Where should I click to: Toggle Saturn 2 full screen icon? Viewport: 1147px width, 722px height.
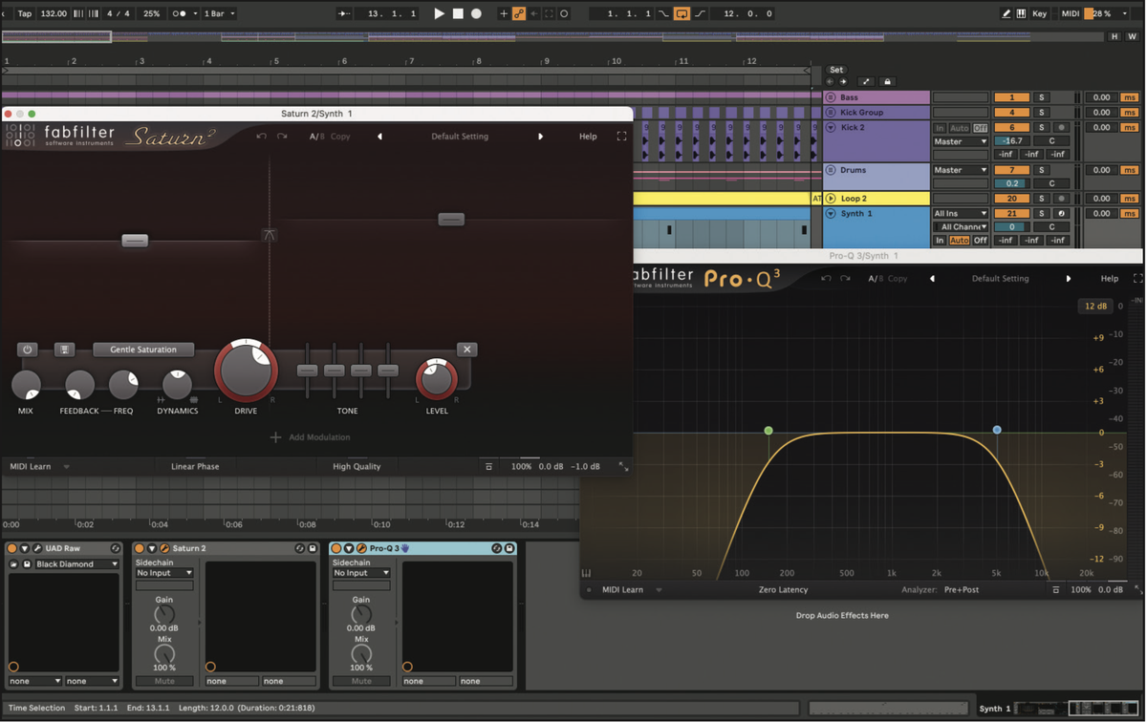click(x=621, y=137)
